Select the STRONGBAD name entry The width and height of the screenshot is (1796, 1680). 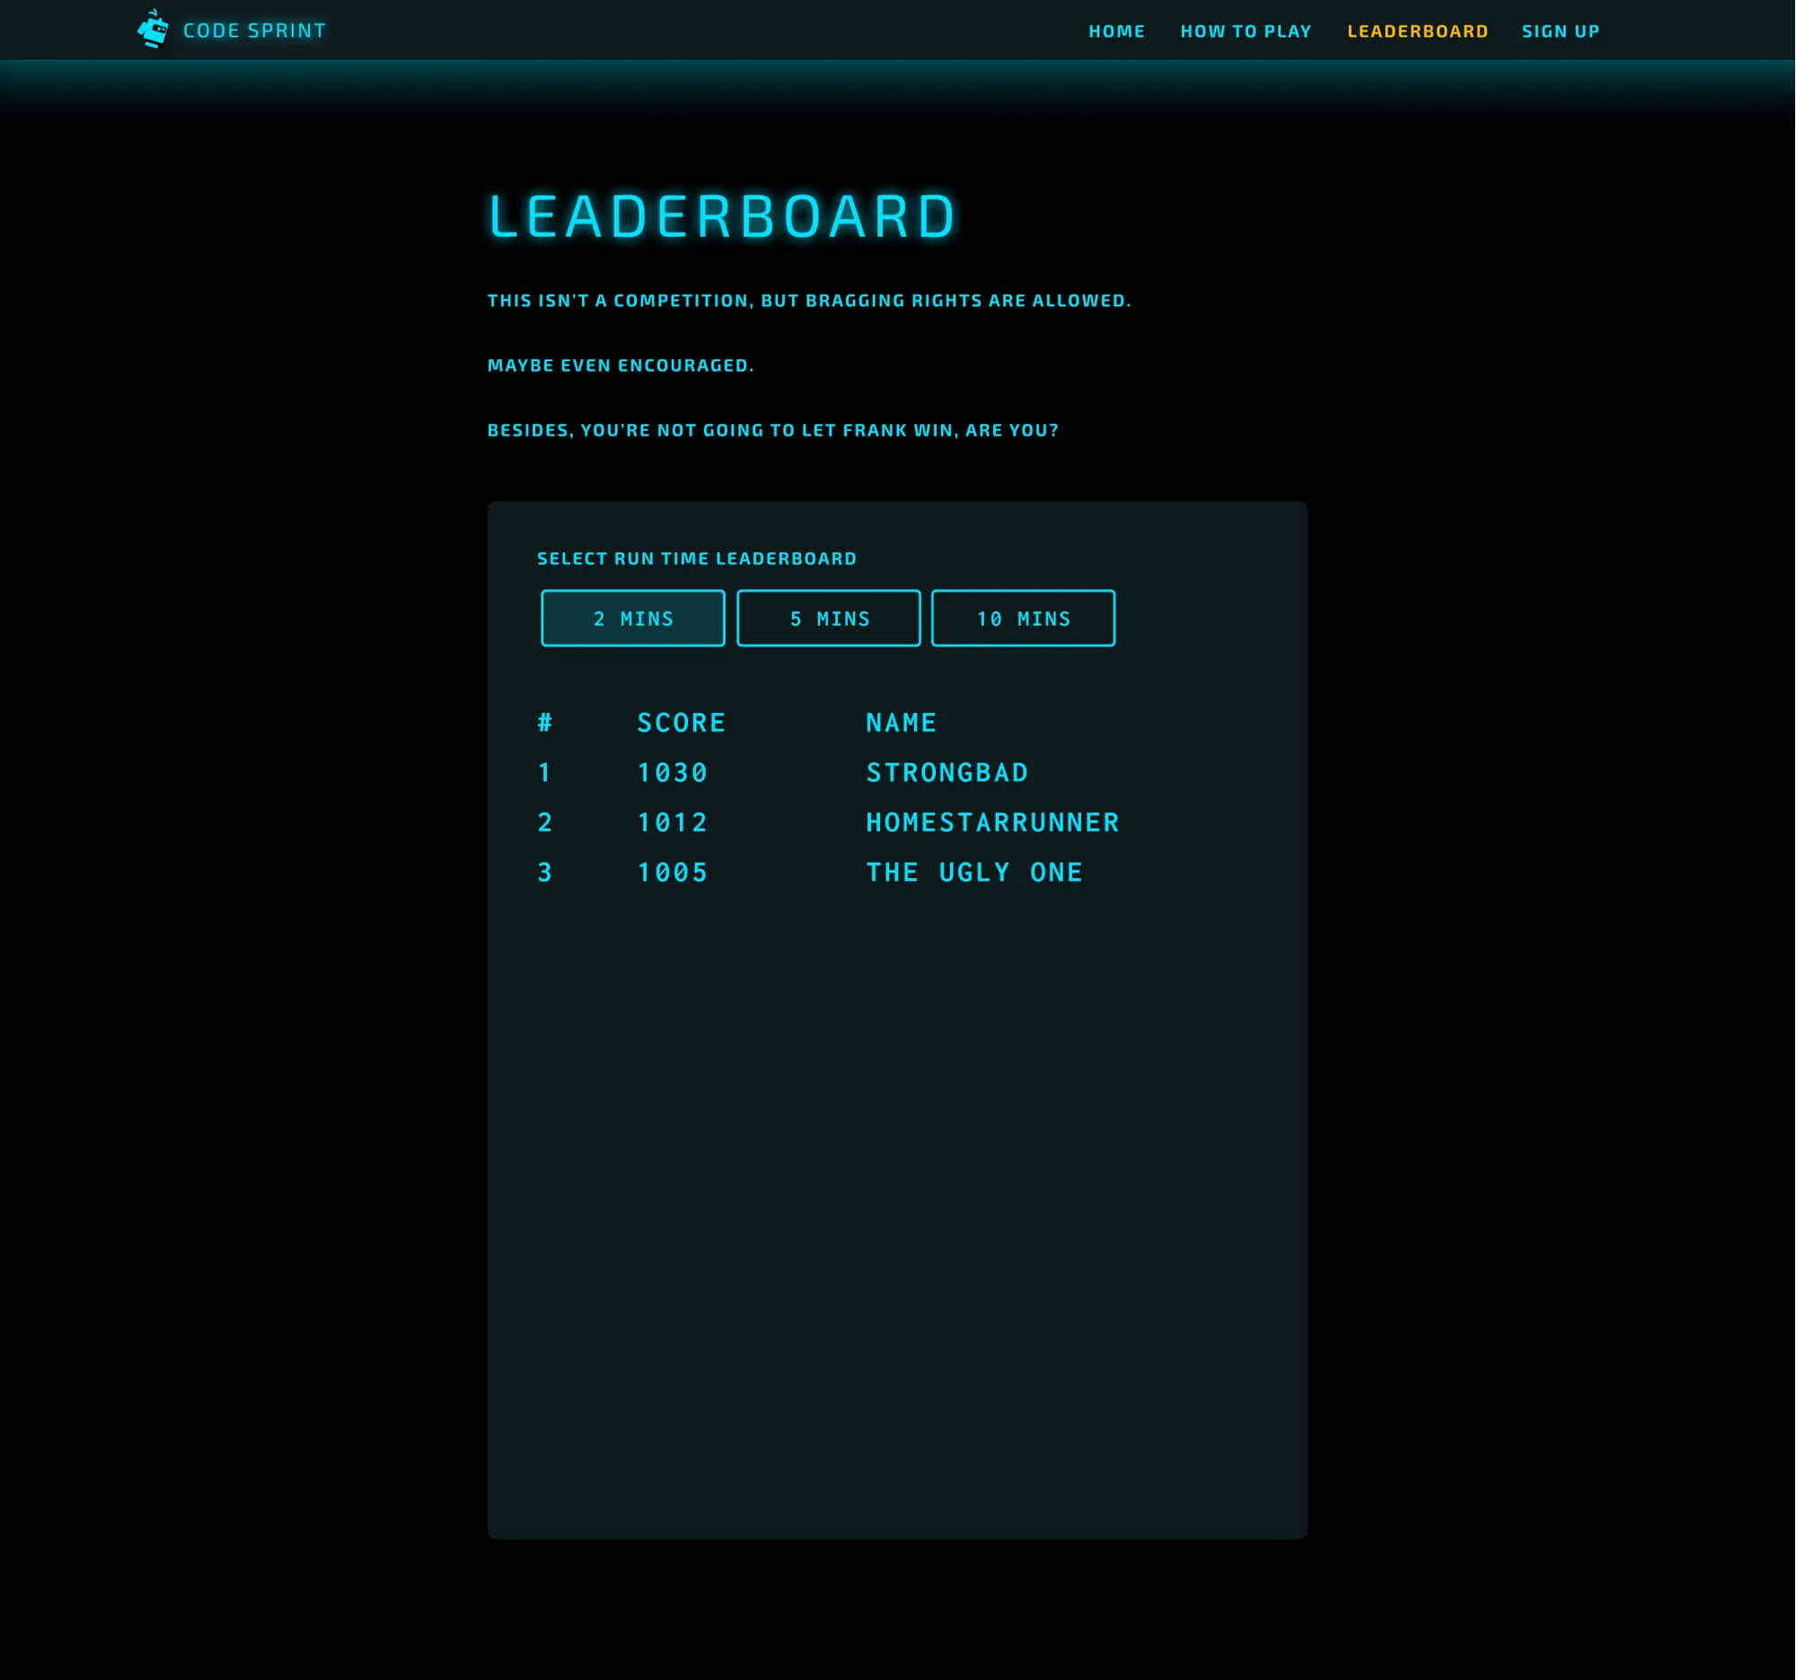coord(946,772)
